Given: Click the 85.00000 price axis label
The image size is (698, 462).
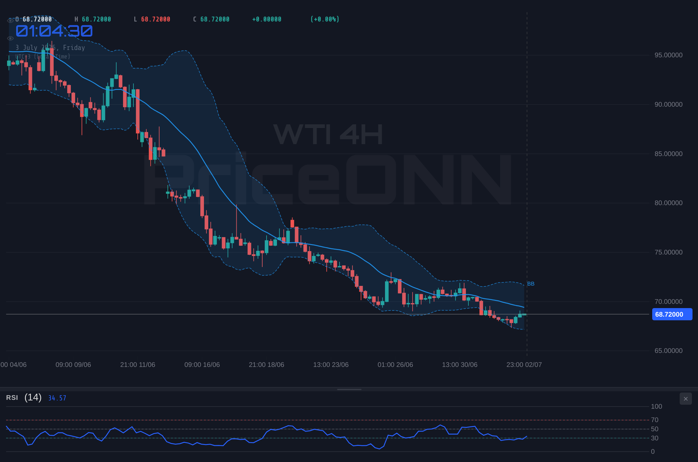Looking at the screenshot, I should tap(668, 154).
